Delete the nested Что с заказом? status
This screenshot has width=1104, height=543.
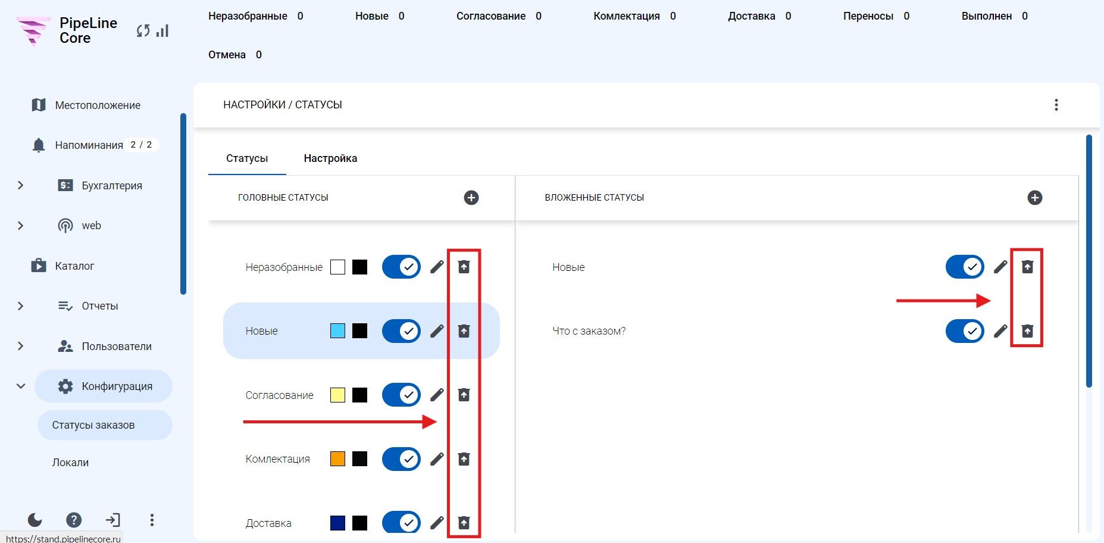pos(1028,331)
